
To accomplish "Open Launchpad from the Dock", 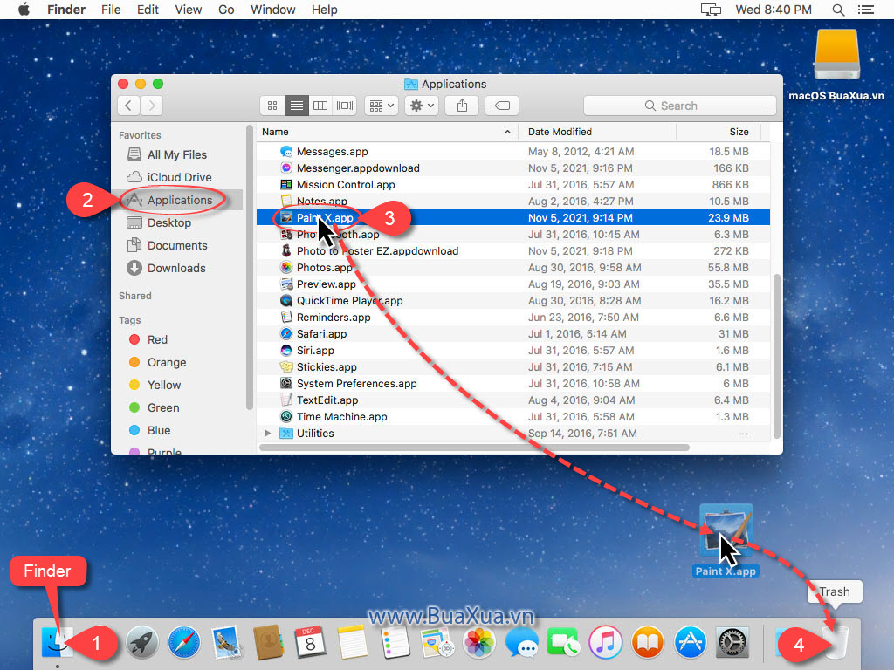I will (142, 642).
